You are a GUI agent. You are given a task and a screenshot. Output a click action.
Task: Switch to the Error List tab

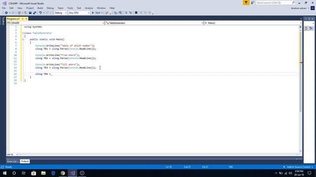pos(13,161)
